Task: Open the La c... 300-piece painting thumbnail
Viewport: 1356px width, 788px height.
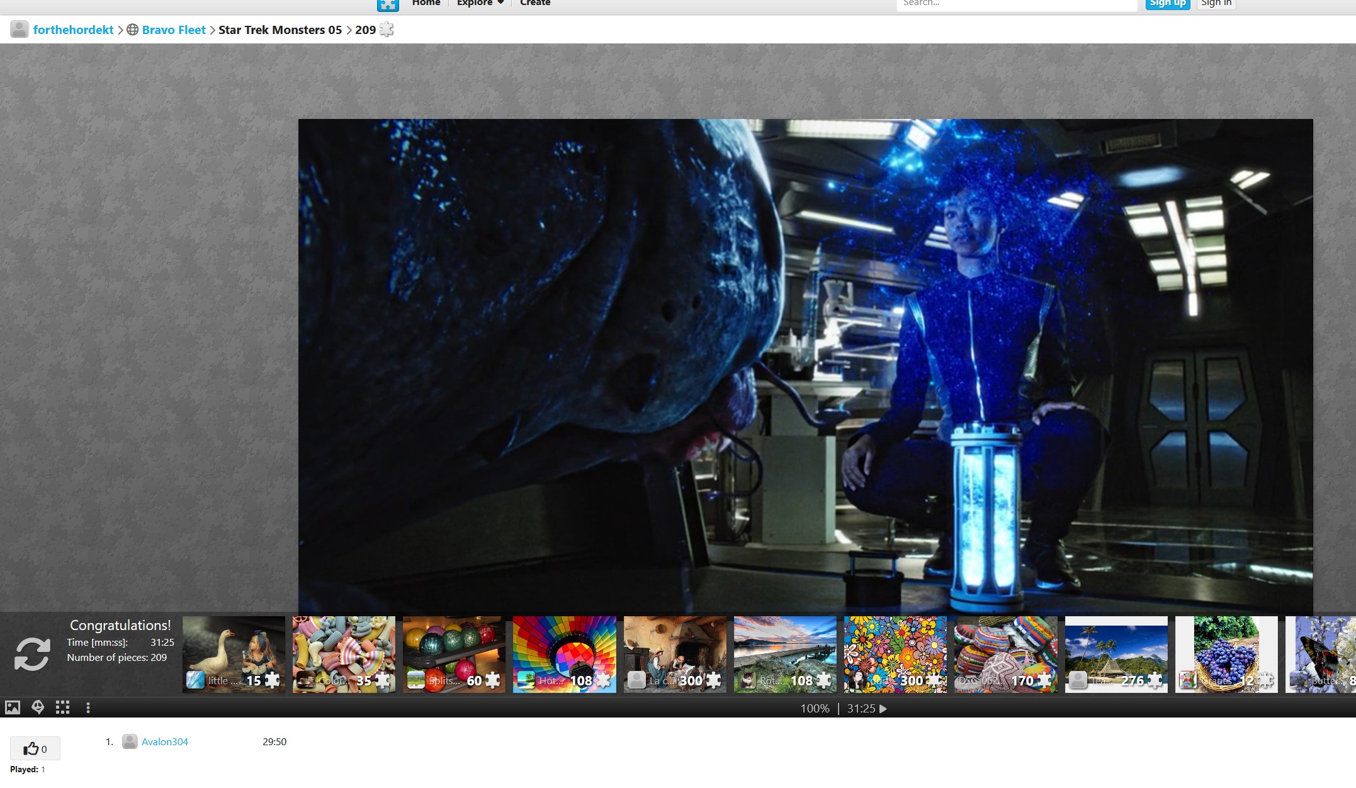Action: [675, 655]
